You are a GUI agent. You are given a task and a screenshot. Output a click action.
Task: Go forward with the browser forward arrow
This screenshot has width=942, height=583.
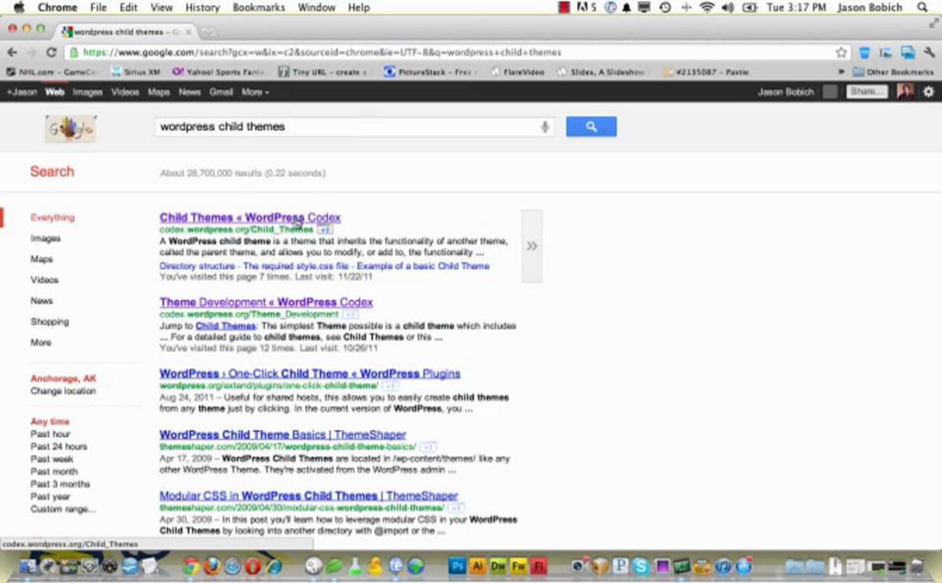32,52
